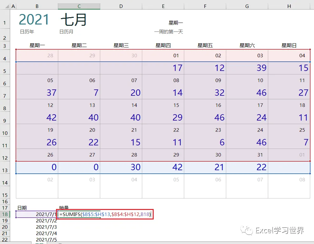Click the 星期六 weekday heading

point(247,45)
